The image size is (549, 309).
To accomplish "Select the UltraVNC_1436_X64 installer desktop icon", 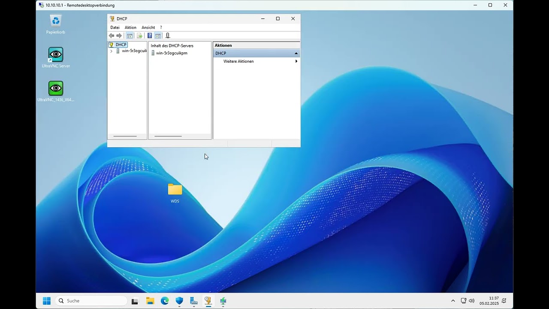I will click(56, 91).
